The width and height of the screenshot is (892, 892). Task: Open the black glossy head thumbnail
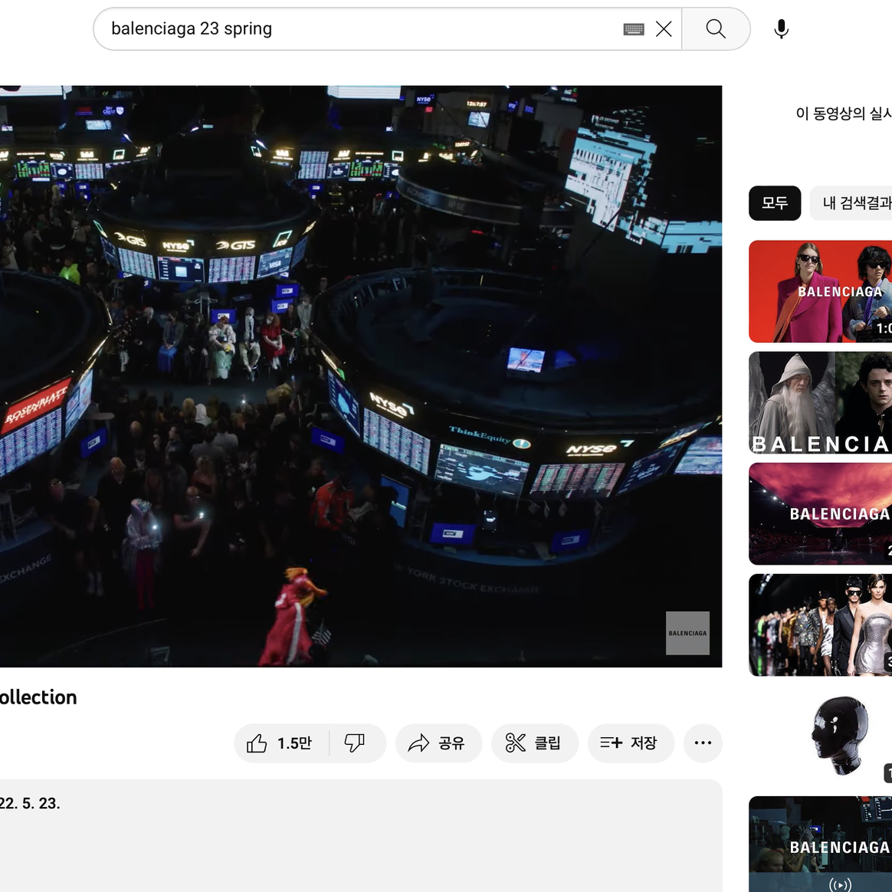click(820, 736)
